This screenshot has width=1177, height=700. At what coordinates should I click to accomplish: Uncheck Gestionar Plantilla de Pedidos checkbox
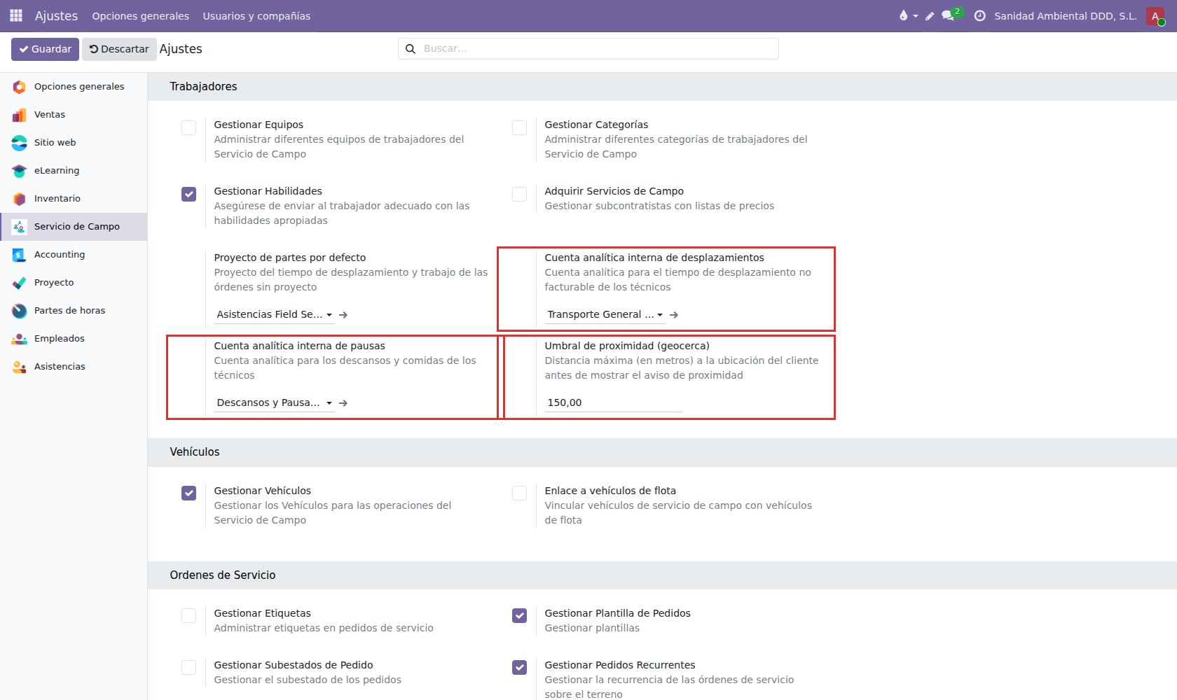tap(519, 615)
